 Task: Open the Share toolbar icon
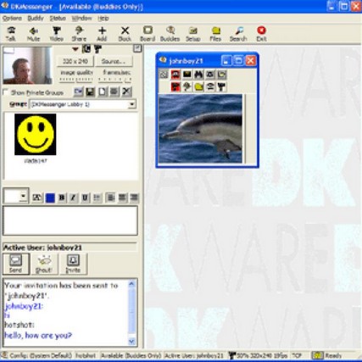[x=79, y=34]
